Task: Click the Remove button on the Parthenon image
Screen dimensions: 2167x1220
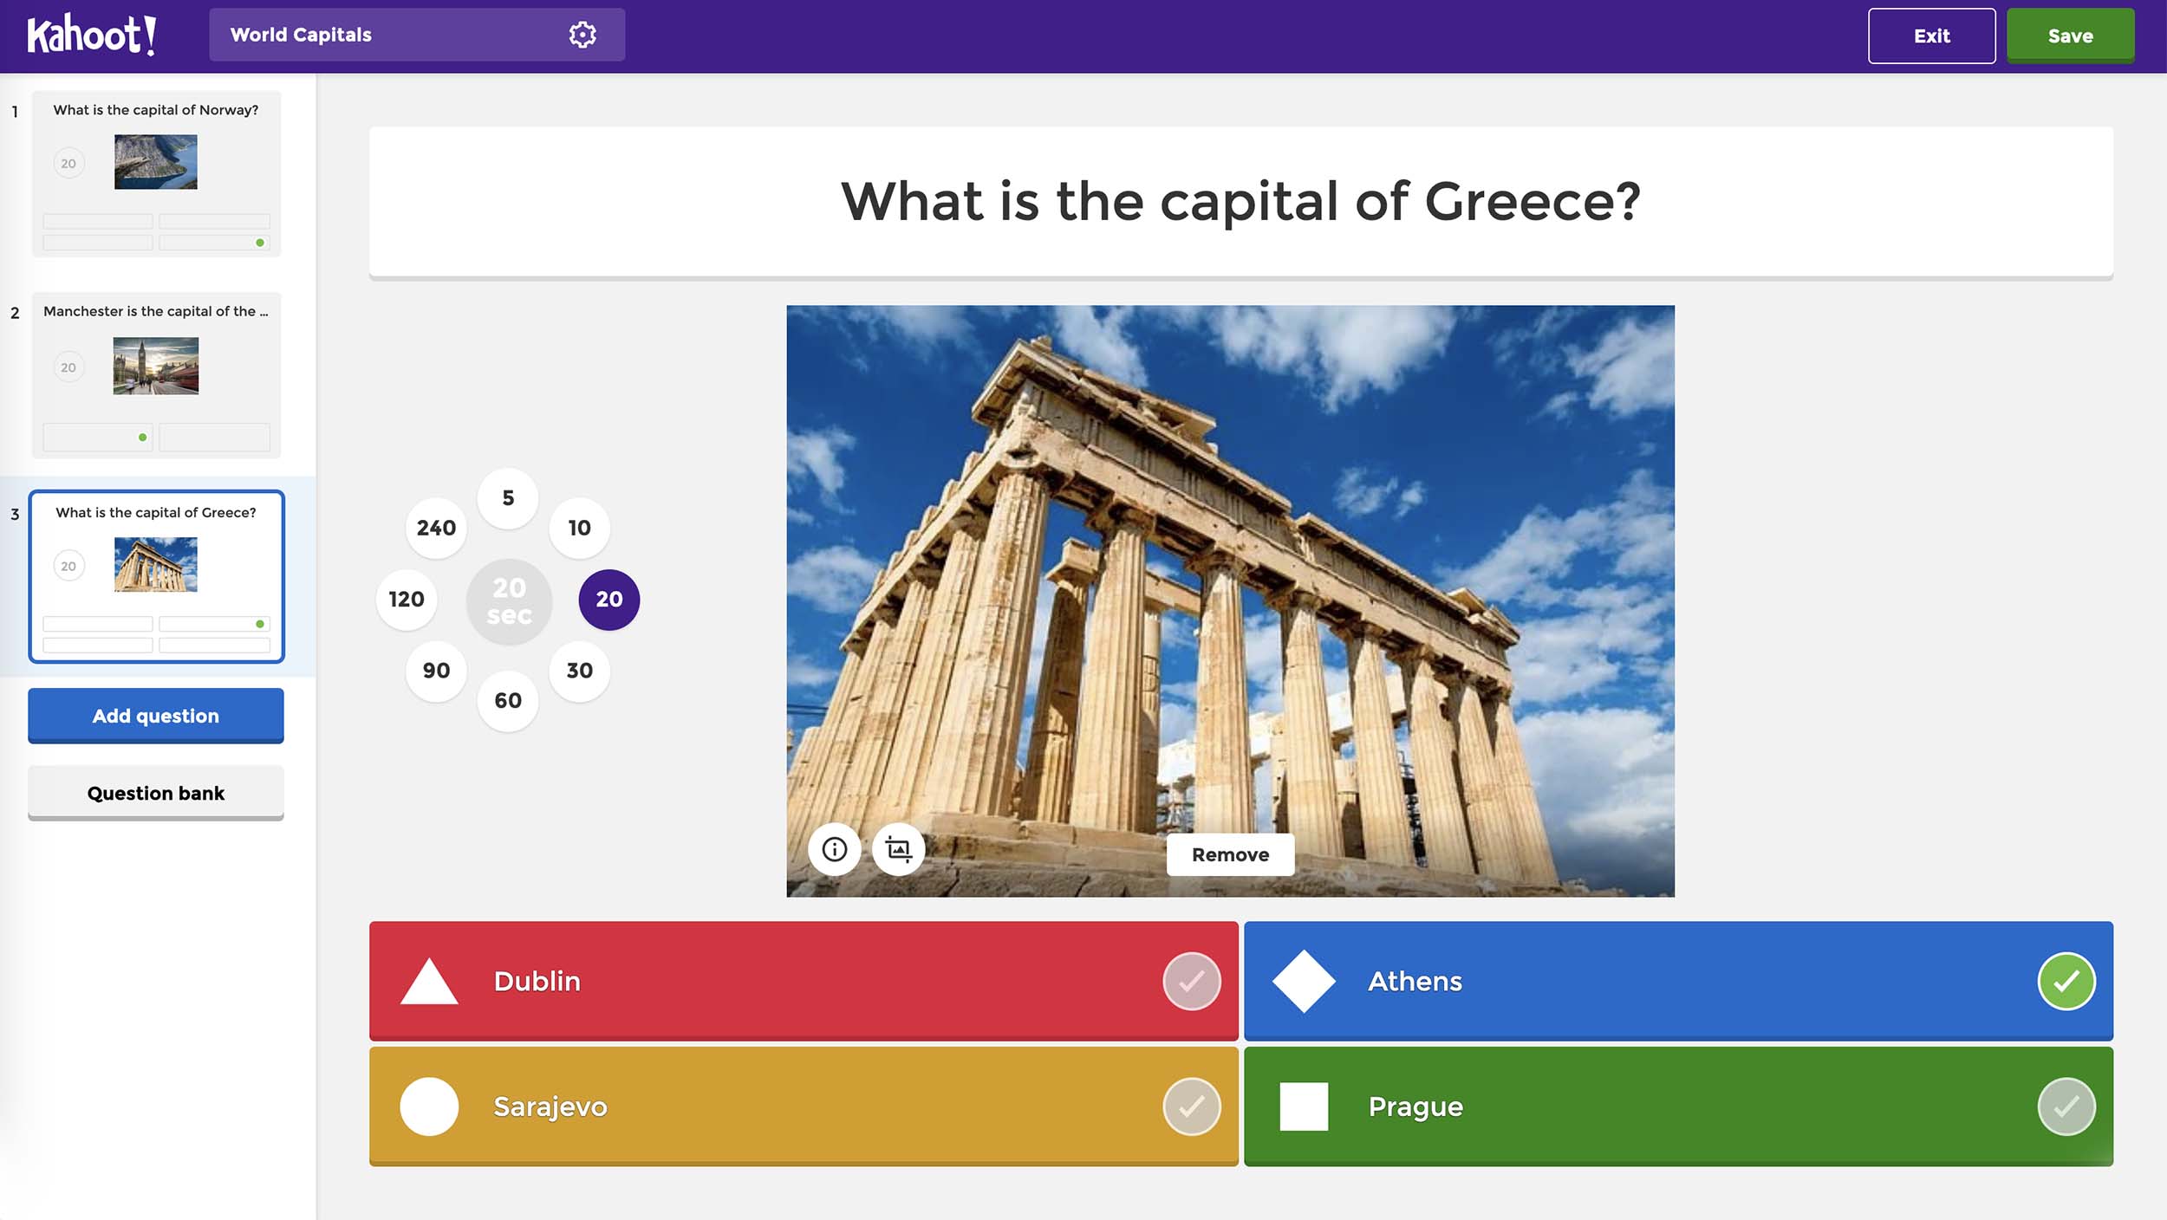Action: [x=1229, y=854]
